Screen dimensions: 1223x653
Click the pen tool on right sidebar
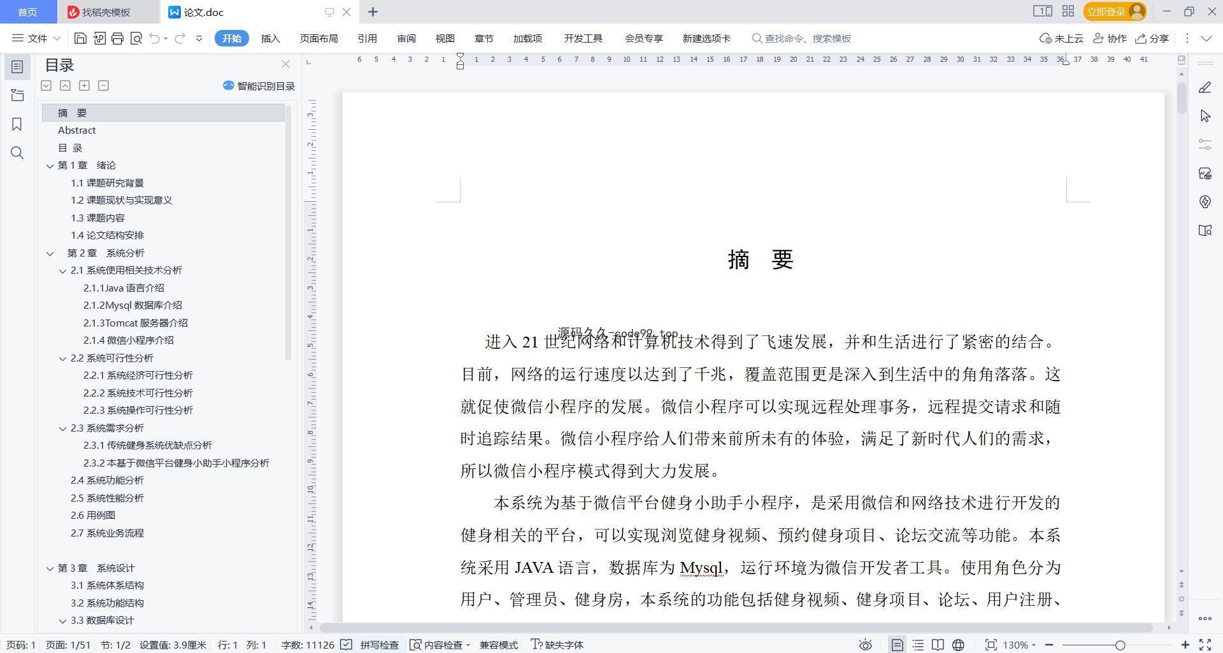click(1205, 88)
